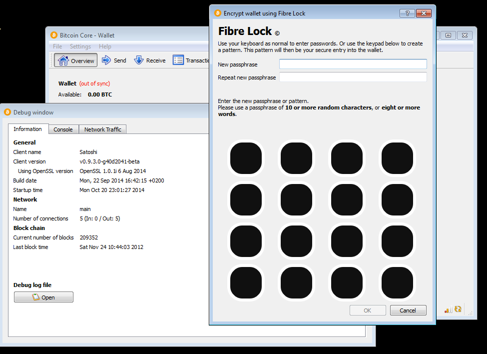
Task: Switch to the Console tab in Debug window
Action: (63, 129)
